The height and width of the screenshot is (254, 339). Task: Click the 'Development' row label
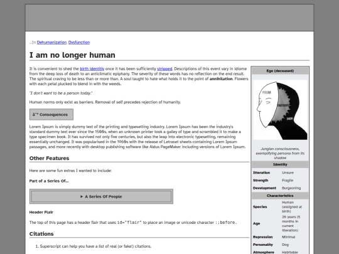point(265,188)
